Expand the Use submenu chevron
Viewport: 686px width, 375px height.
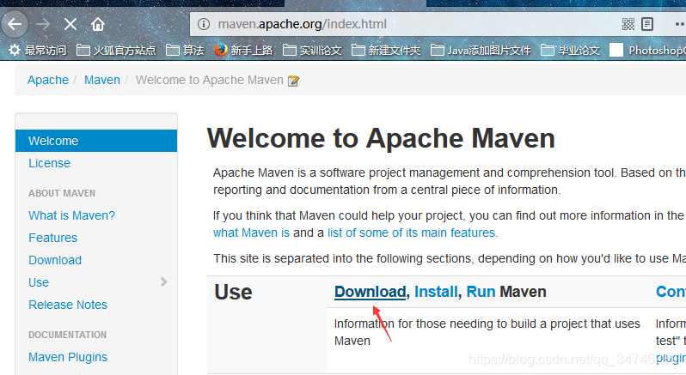[x=164, y=282]
